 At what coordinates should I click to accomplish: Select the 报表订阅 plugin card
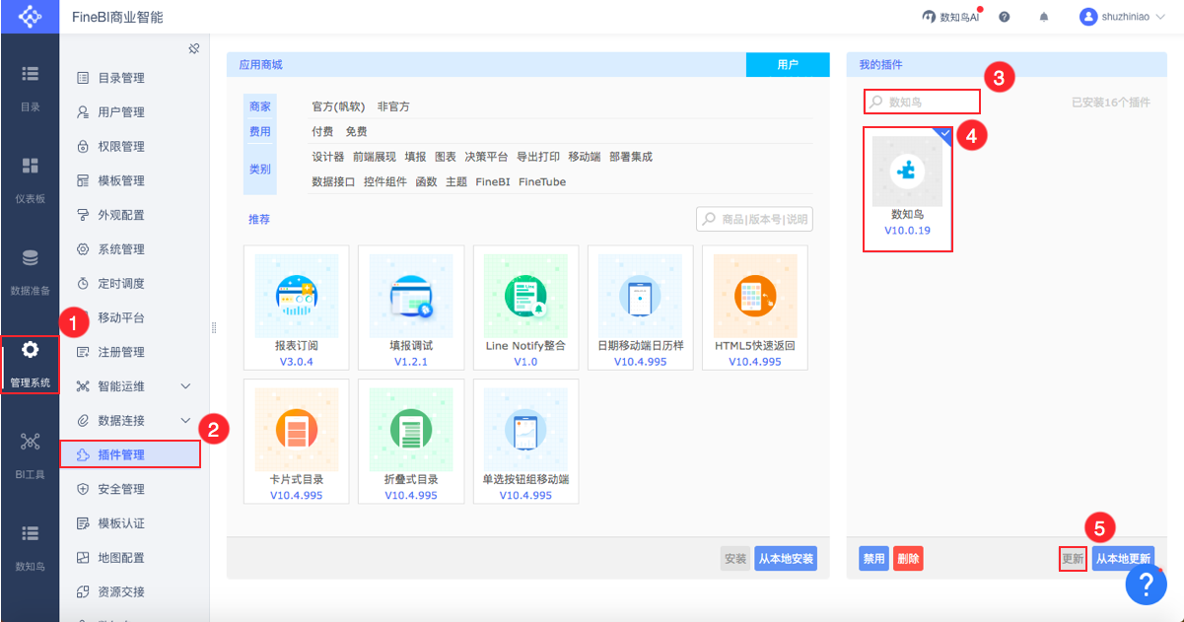pyautogui.click(x=296, y=308)
